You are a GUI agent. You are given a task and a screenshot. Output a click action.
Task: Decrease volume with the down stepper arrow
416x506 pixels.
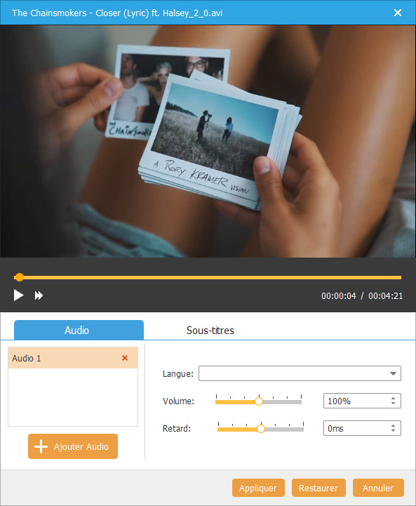coord(393,404)
